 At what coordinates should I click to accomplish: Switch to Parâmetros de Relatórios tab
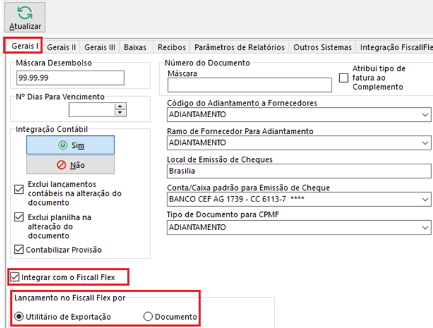pos(240,47)
